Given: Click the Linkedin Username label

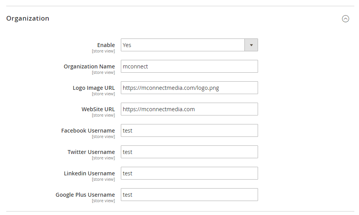Looking at the screenshot, I should coord(89,173).
